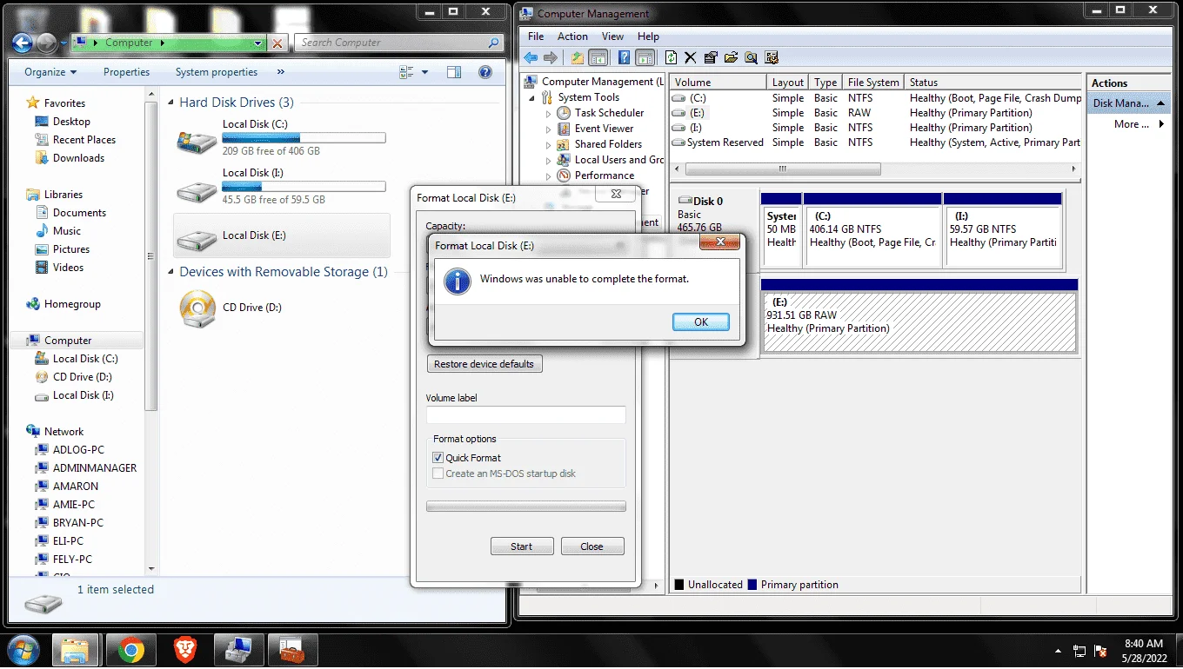Select BRYAN-PC under Network
Image resolution: width=1183 pixels, height=669 pixels.
pos(77,523)
